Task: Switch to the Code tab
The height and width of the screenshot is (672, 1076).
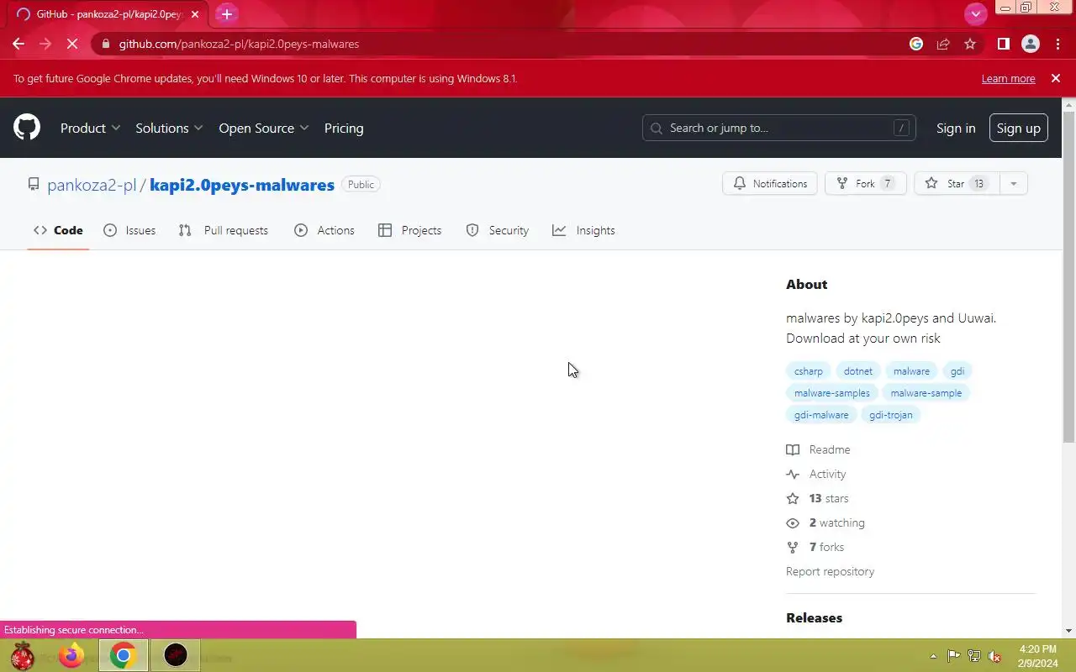Action: (x=58, y=230)
